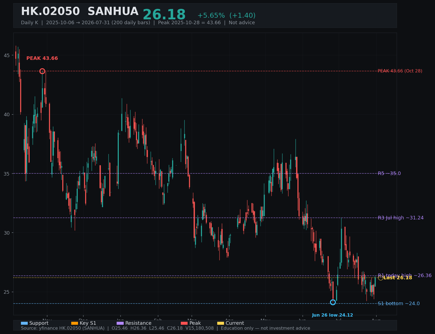This screenshot has width=435, height=334.
Task: Click the Key S1 legend text
Action: click(x=88, y=323)
